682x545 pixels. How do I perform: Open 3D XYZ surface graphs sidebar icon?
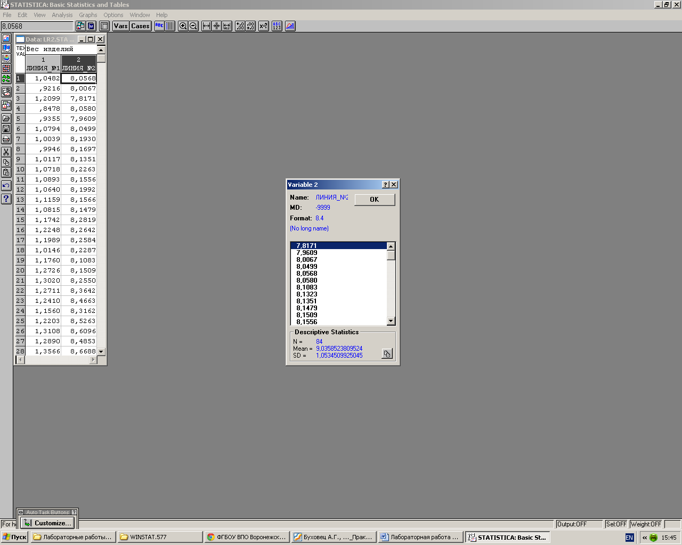tap(6, 59)
